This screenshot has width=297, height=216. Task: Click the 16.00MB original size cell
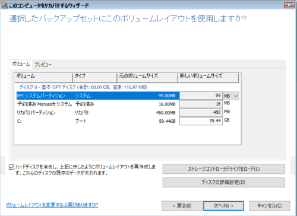pos(167,104)
